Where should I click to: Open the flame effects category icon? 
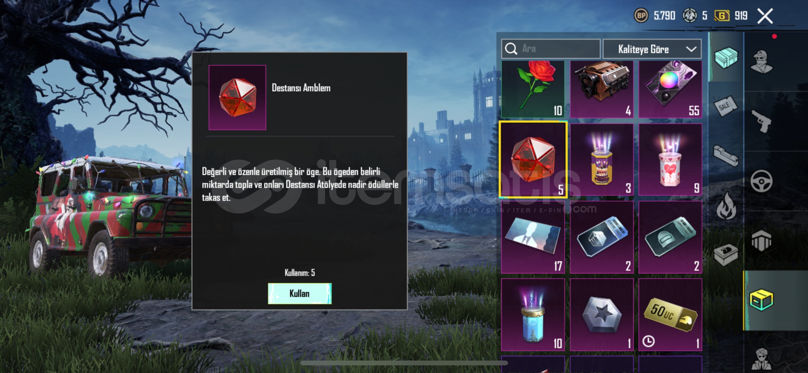pos(726,206)
